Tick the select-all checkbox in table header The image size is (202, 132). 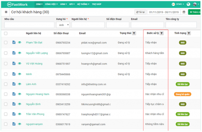tap(6, 33)
